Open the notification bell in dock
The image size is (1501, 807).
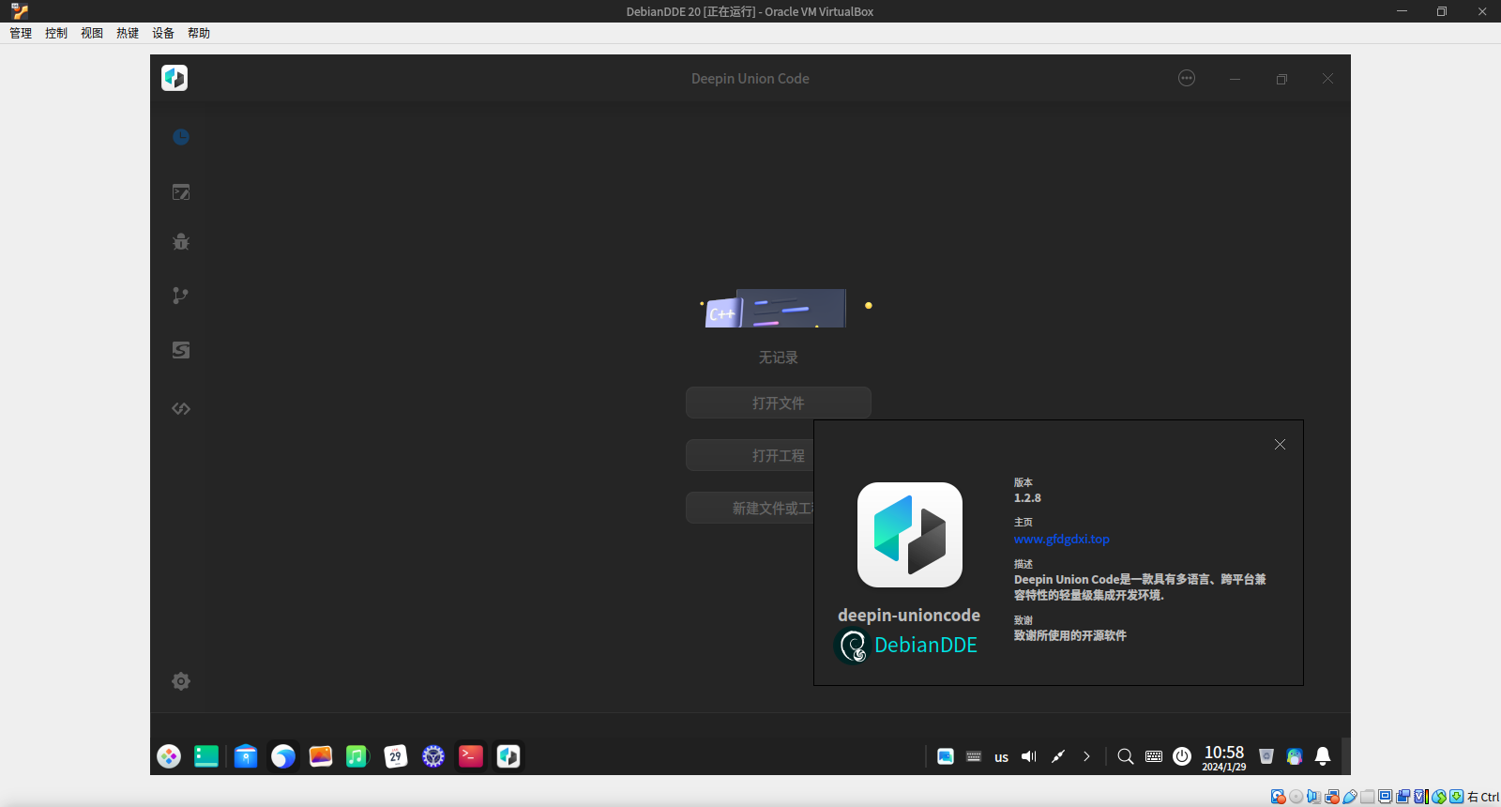point(1323,756)
